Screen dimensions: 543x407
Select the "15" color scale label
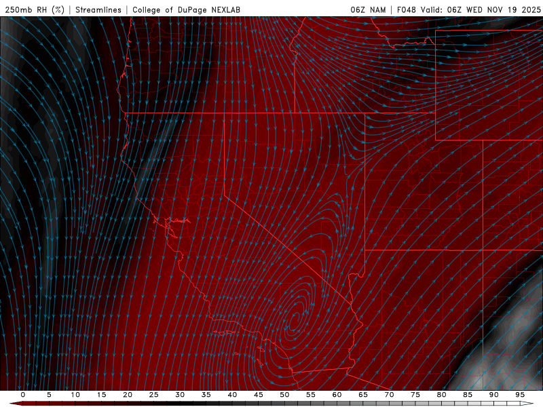101,395
